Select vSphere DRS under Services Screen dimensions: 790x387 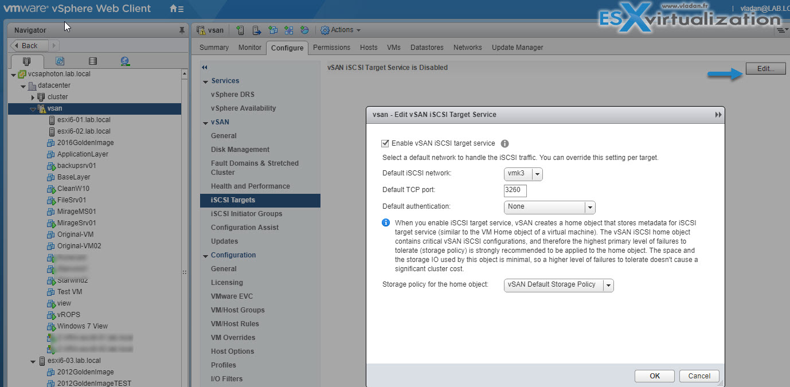click(x=233, y=95)
